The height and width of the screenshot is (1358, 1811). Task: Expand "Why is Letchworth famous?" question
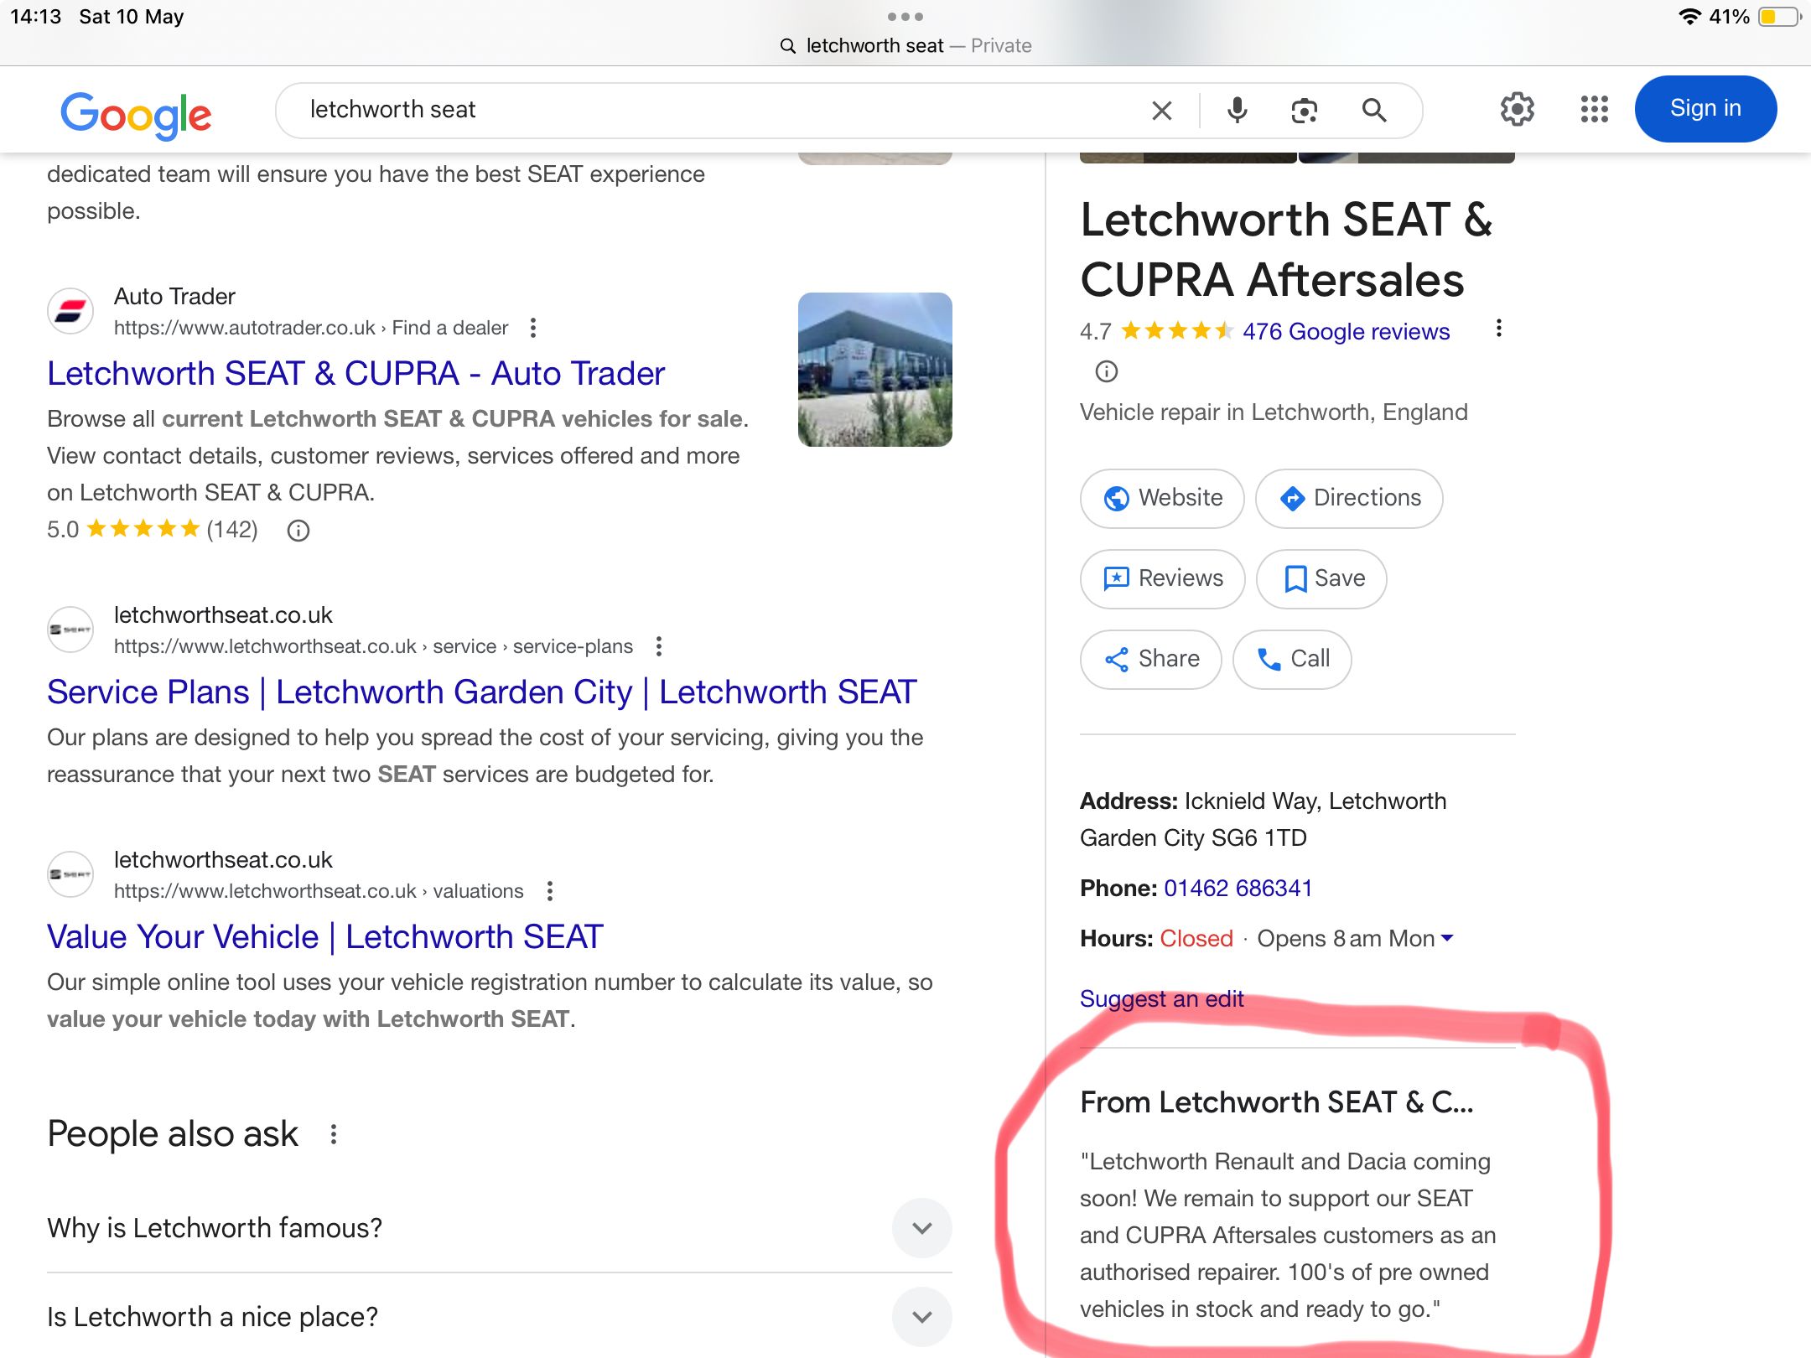click(x=921, y=1228)
